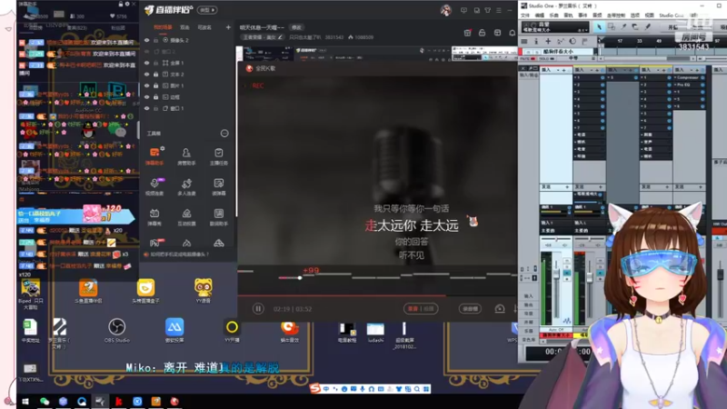Viewport: 727px width, 409px height.
Task: Open the notification bell in 直播伴侣
Action: coord(513,33)
